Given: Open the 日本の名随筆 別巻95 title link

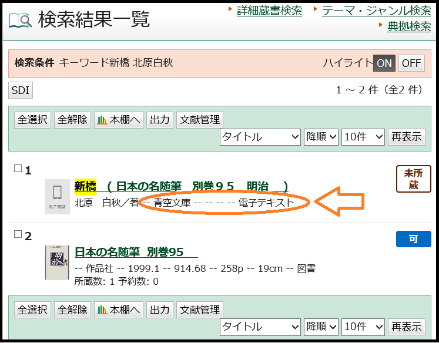Looking at the screenshot, I should point(136,252).
